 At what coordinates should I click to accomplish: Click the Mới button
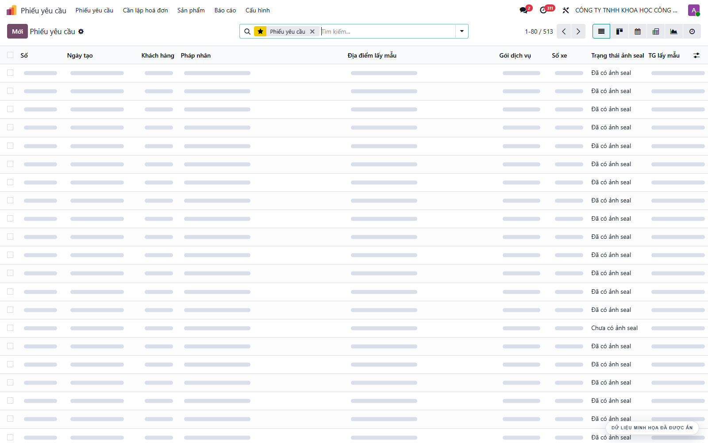17,31
